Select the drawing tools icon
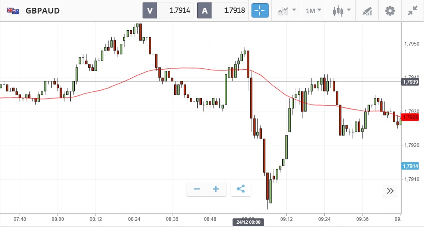Viewport: 424px width, 227px height. pos(367,11)
